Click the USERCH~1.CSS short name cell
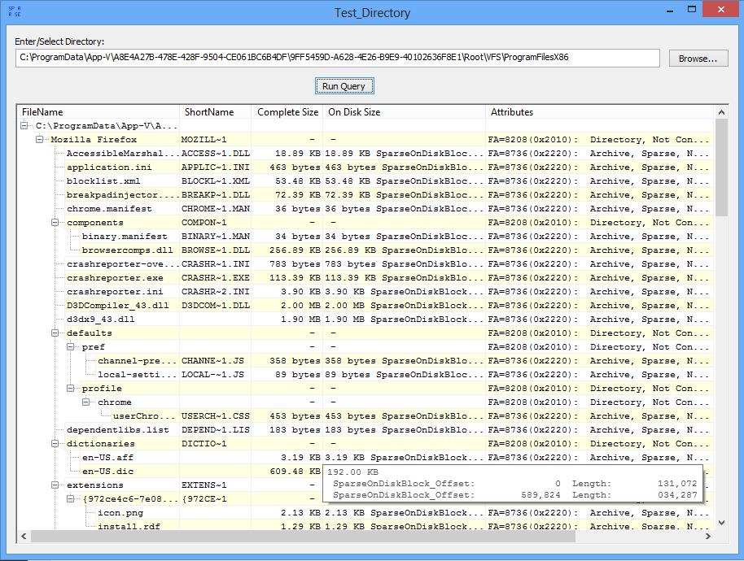 (216, 415)
